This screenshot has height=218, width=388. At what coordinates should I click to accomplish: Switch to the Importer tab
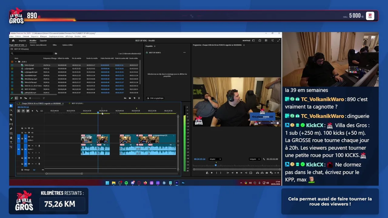pos(22,41)
